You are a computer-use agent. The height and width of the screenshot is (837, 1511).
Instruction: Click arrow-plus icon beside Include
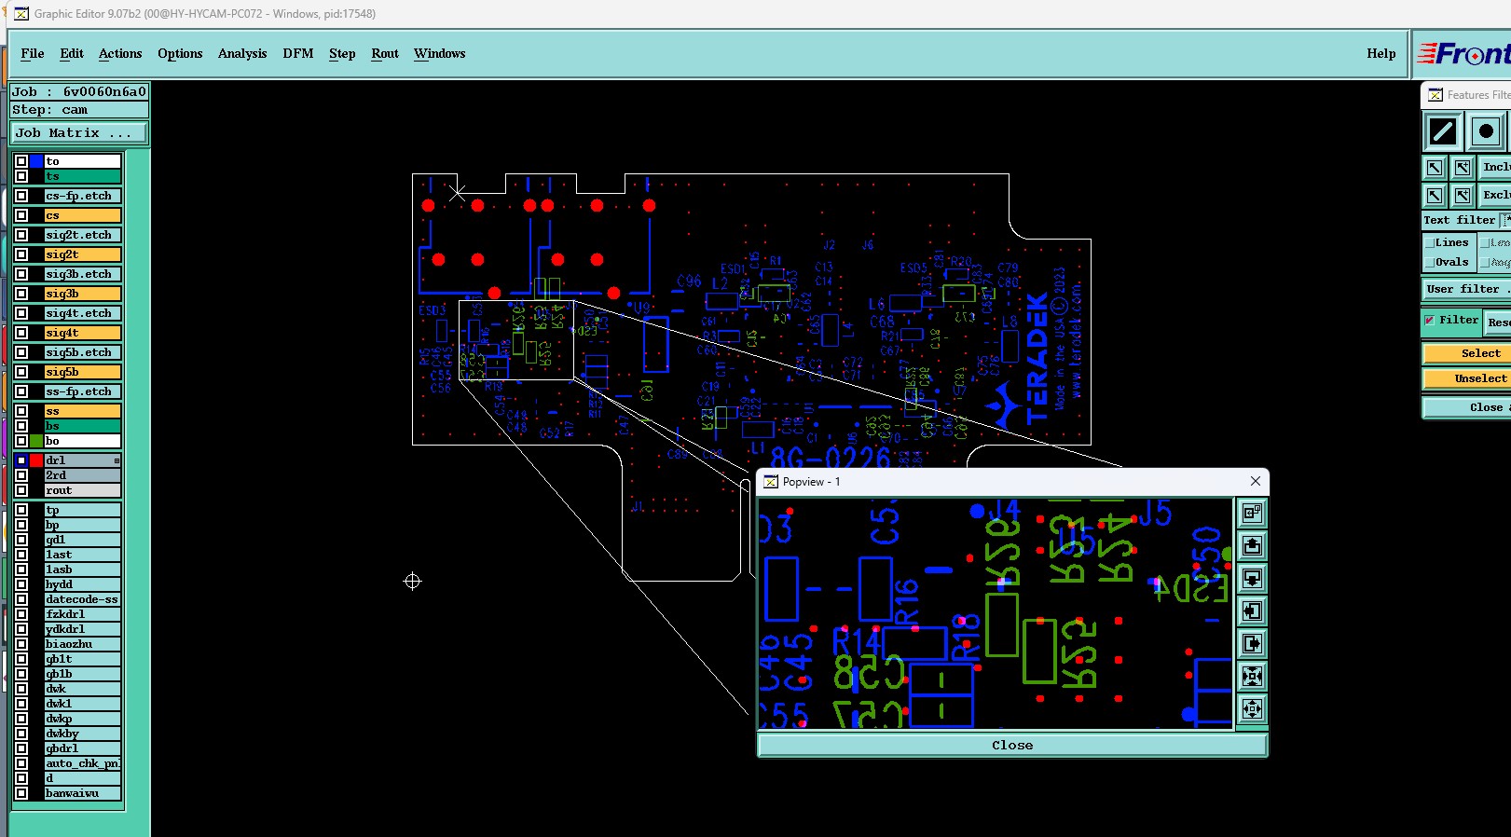pos(1463,168)
